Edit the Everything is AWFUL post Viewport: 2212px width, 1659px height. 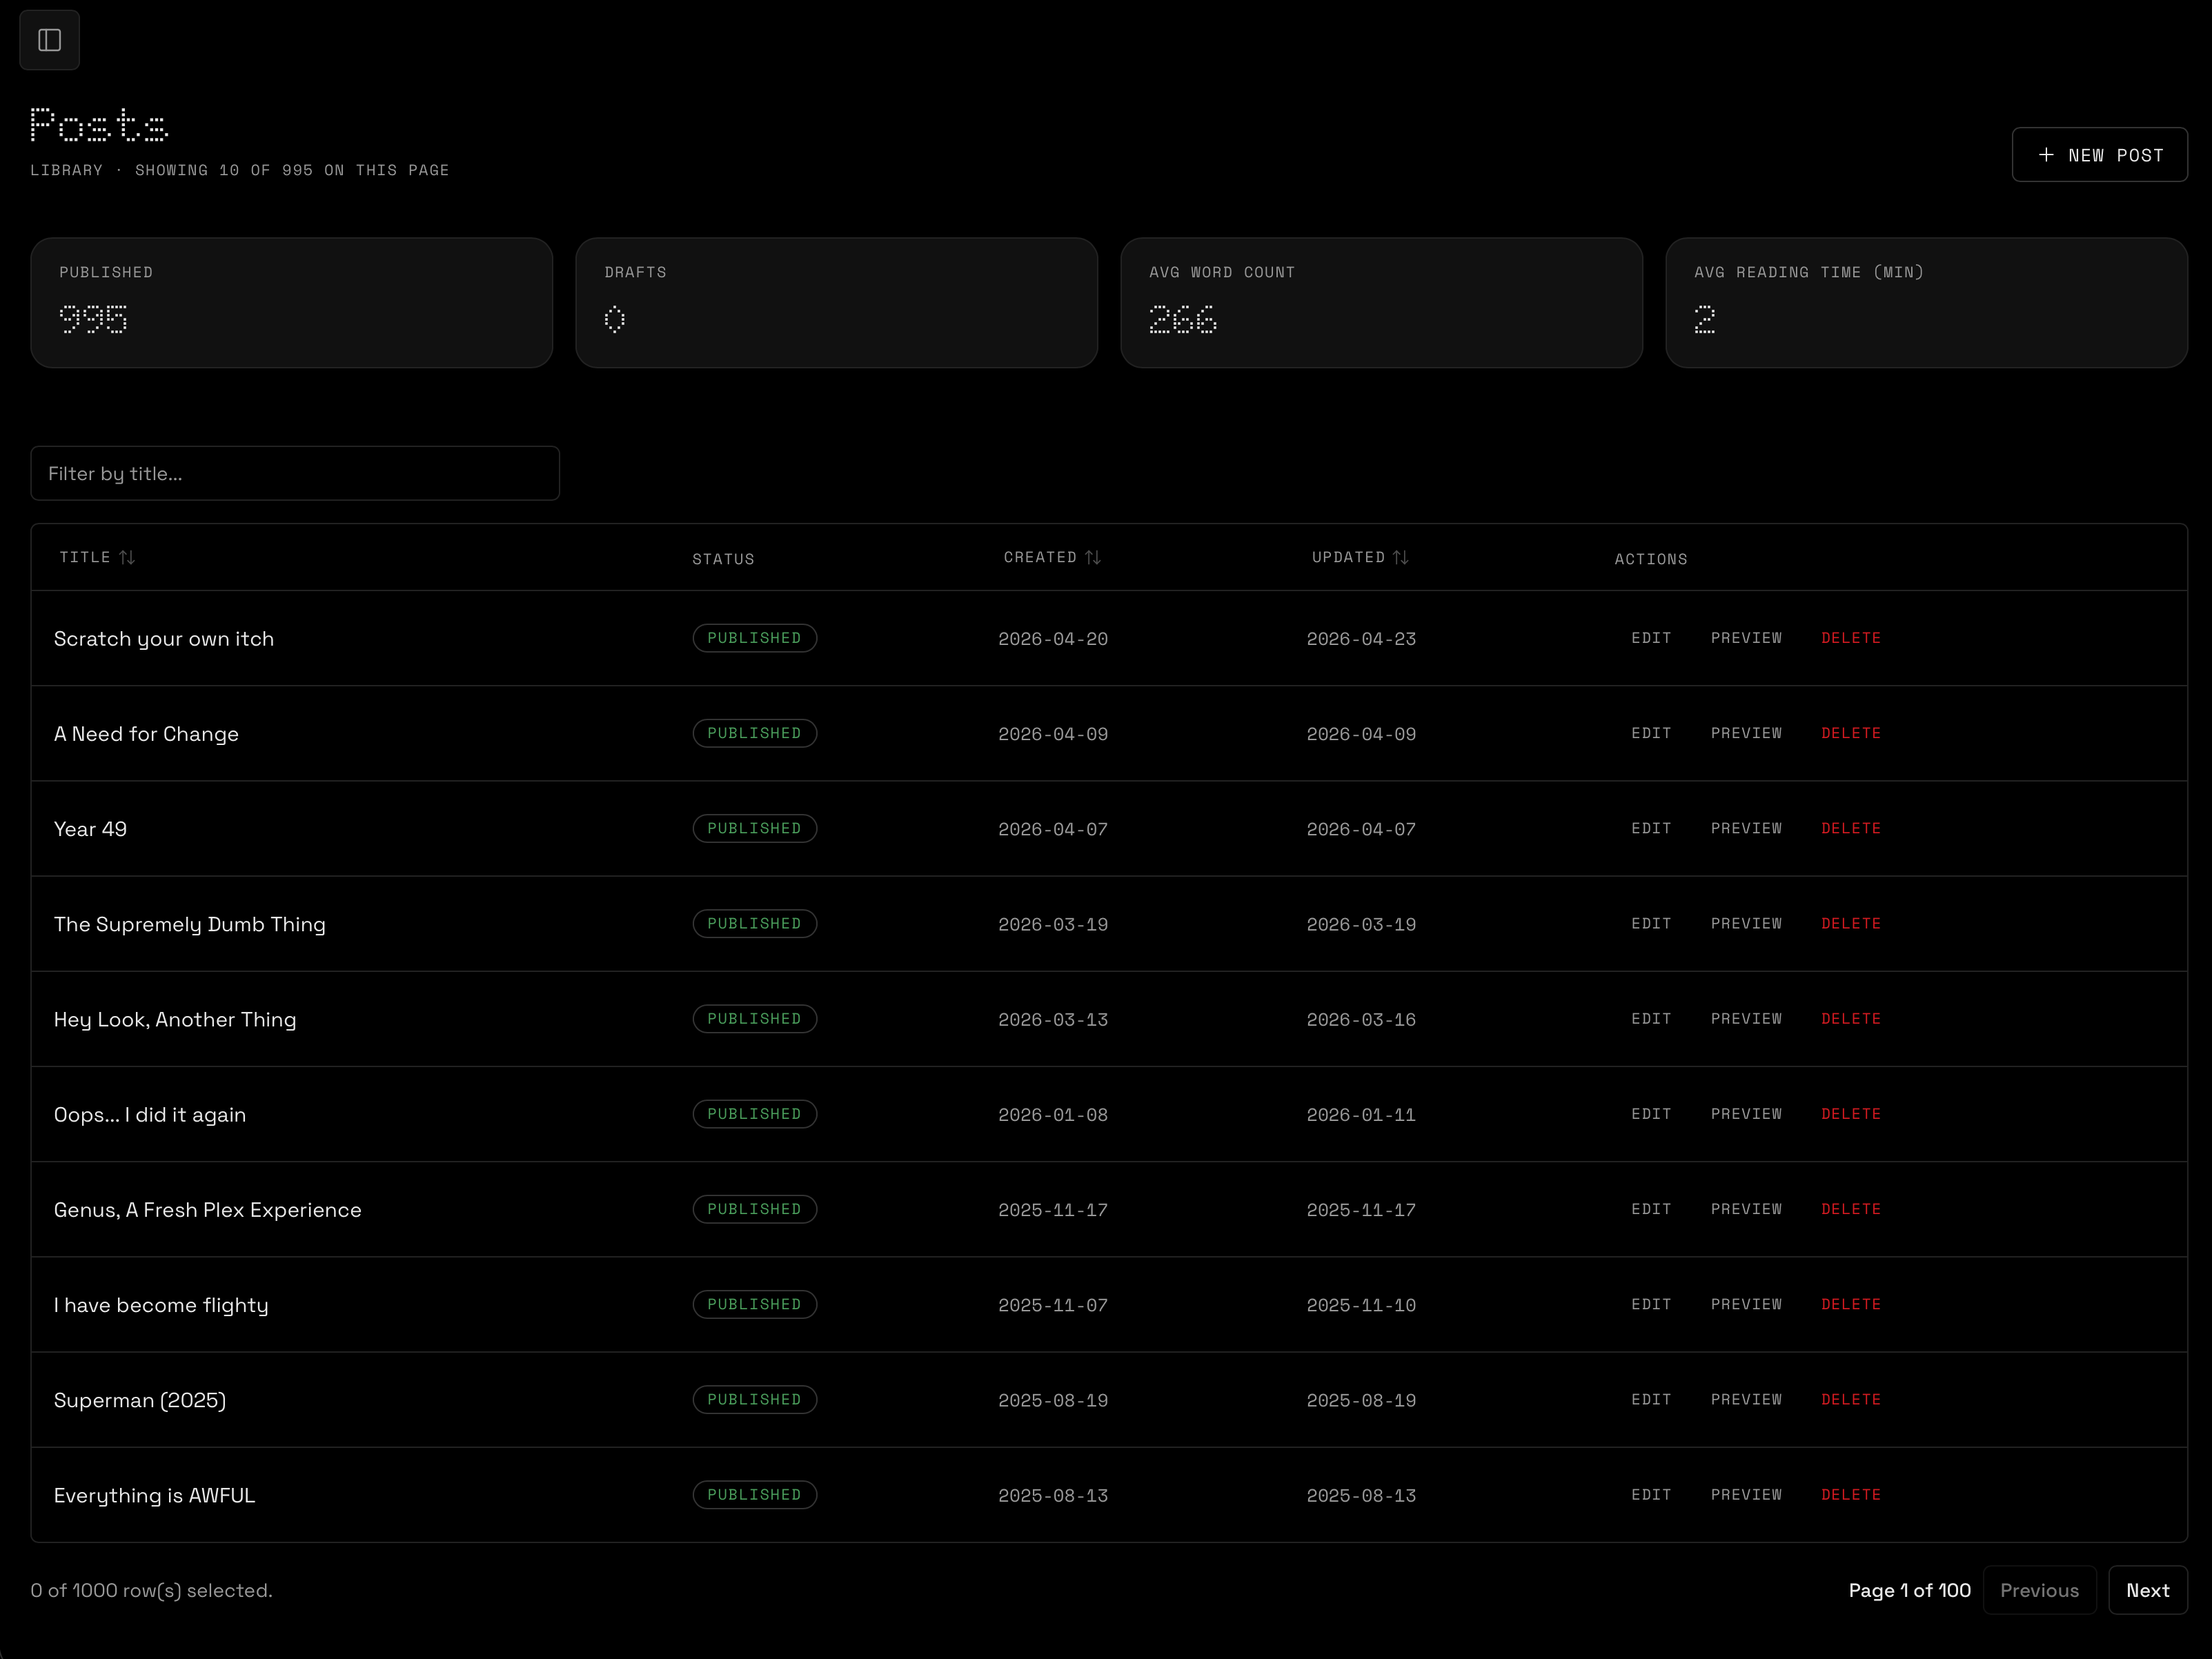[1651, 1494]
